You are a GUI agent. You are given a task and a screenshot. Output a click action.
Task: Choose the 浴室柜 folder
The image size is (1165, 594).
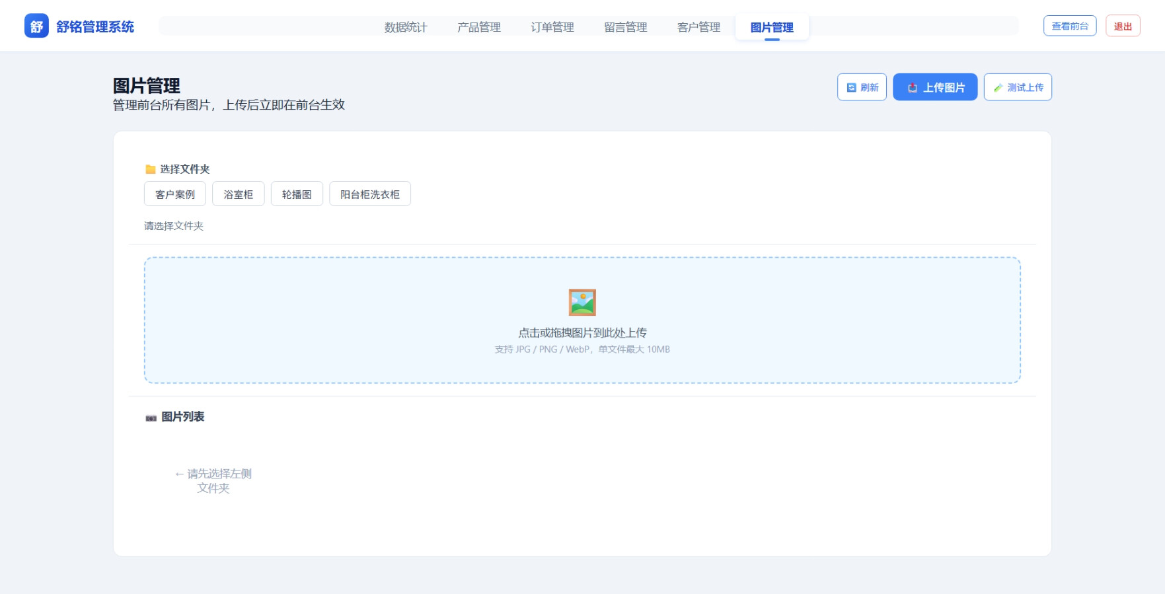tap(239, 194)
